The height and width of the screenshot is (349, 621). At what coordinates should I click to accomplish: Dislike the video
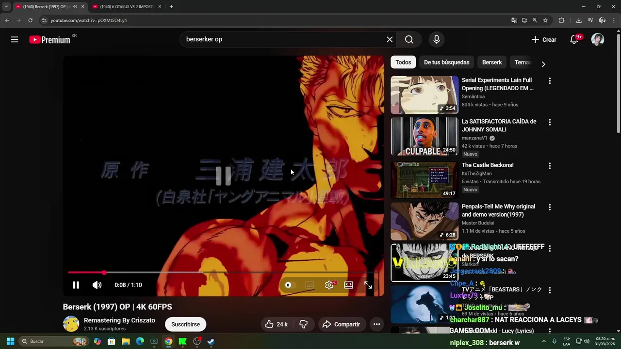(x=304, y=324)
